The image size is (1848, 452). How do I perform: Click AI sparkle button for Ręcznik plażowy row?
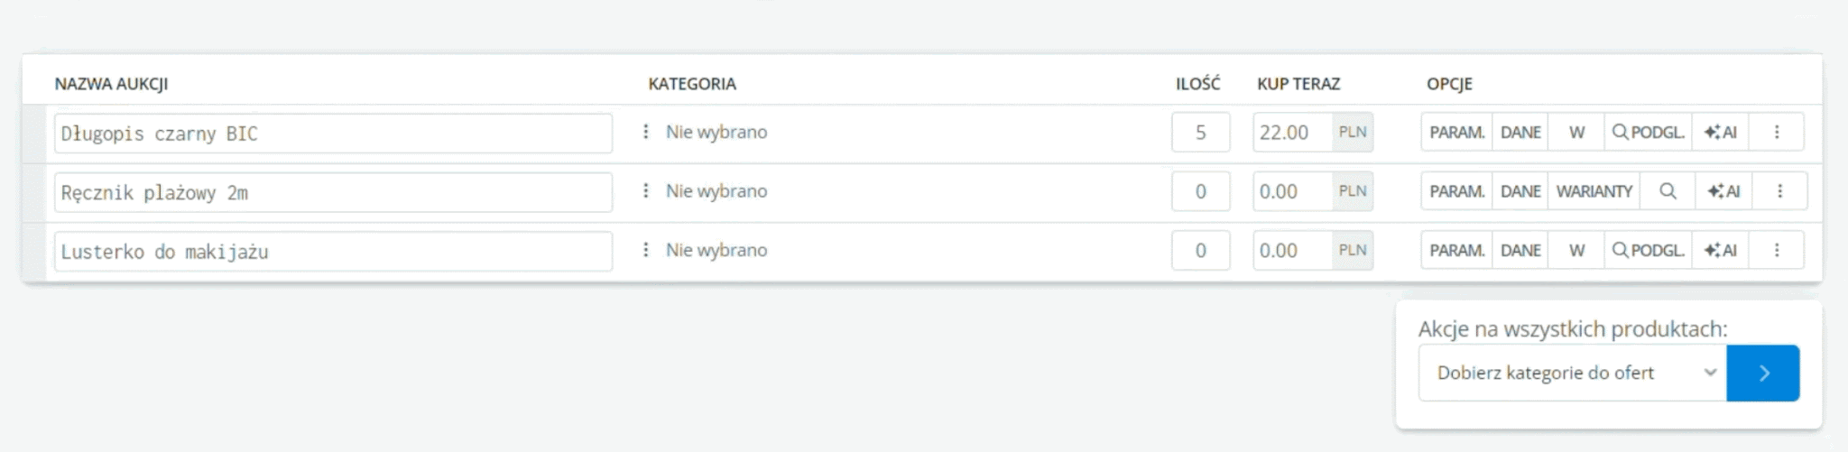click(x=1723, y=191)
